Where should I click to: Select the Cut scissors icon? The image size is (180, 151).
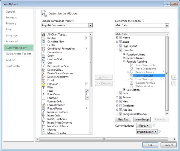pyautogui.click(x=43, y=63)
